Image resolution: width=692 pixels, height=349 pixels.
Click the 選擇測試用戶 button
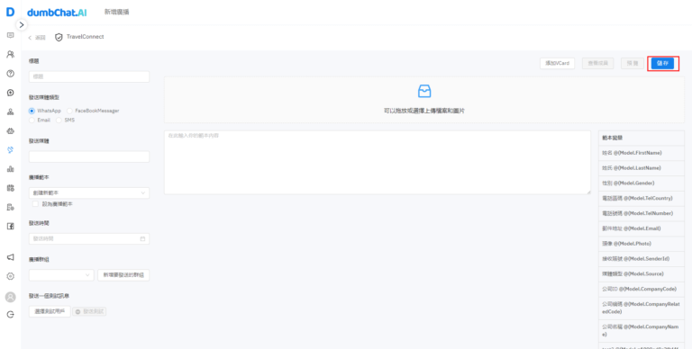tap(50, 311)
